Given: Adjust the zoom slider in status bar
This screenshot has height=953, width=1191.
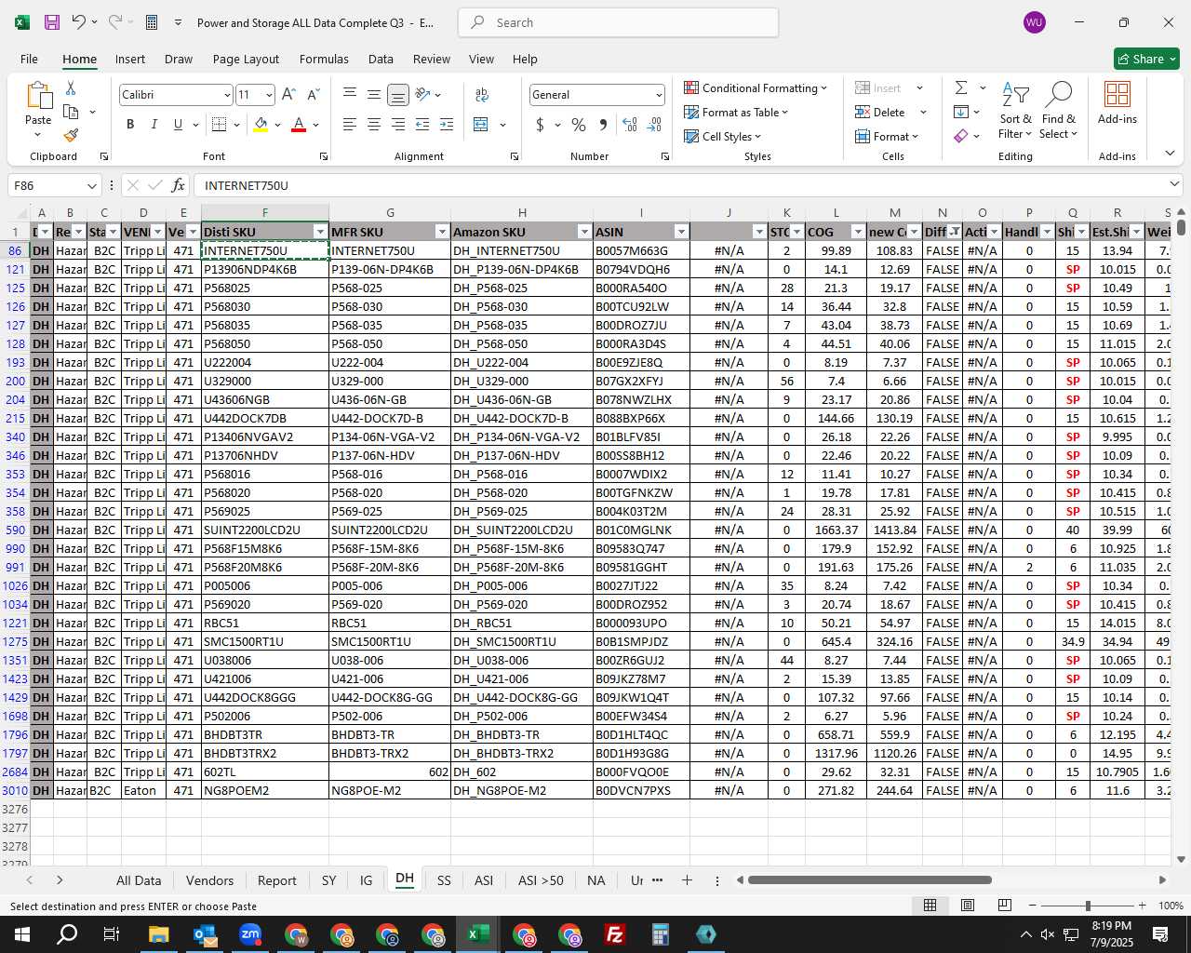Looking at the screenshot, I should [1088, 906].
